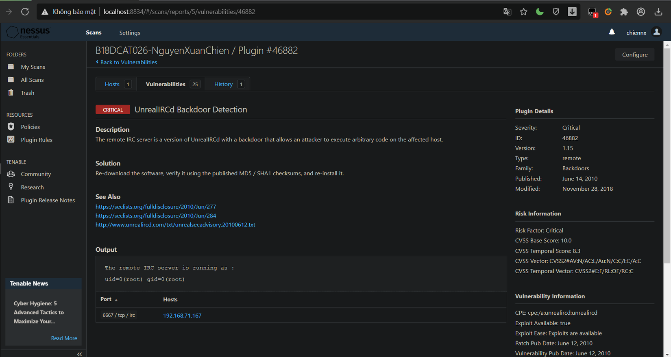Open the Policies shield icon

coord(11,127)
